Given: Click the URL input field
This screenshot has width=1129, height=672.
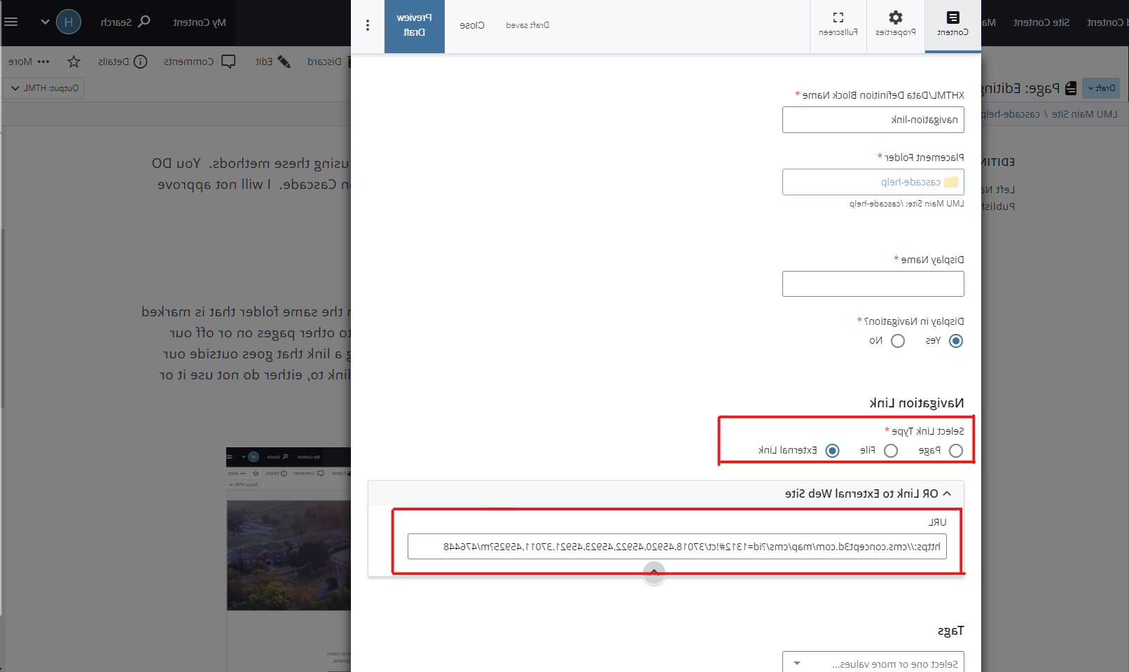Looking at the screenshot, I should (x=677, y=547).
